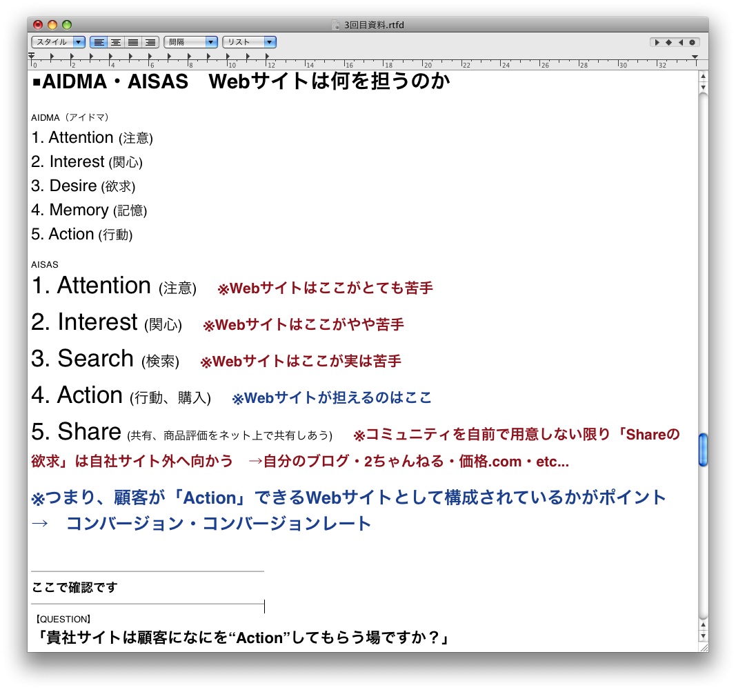Toggle center alignment in toolbar

(x=116, y=42)
